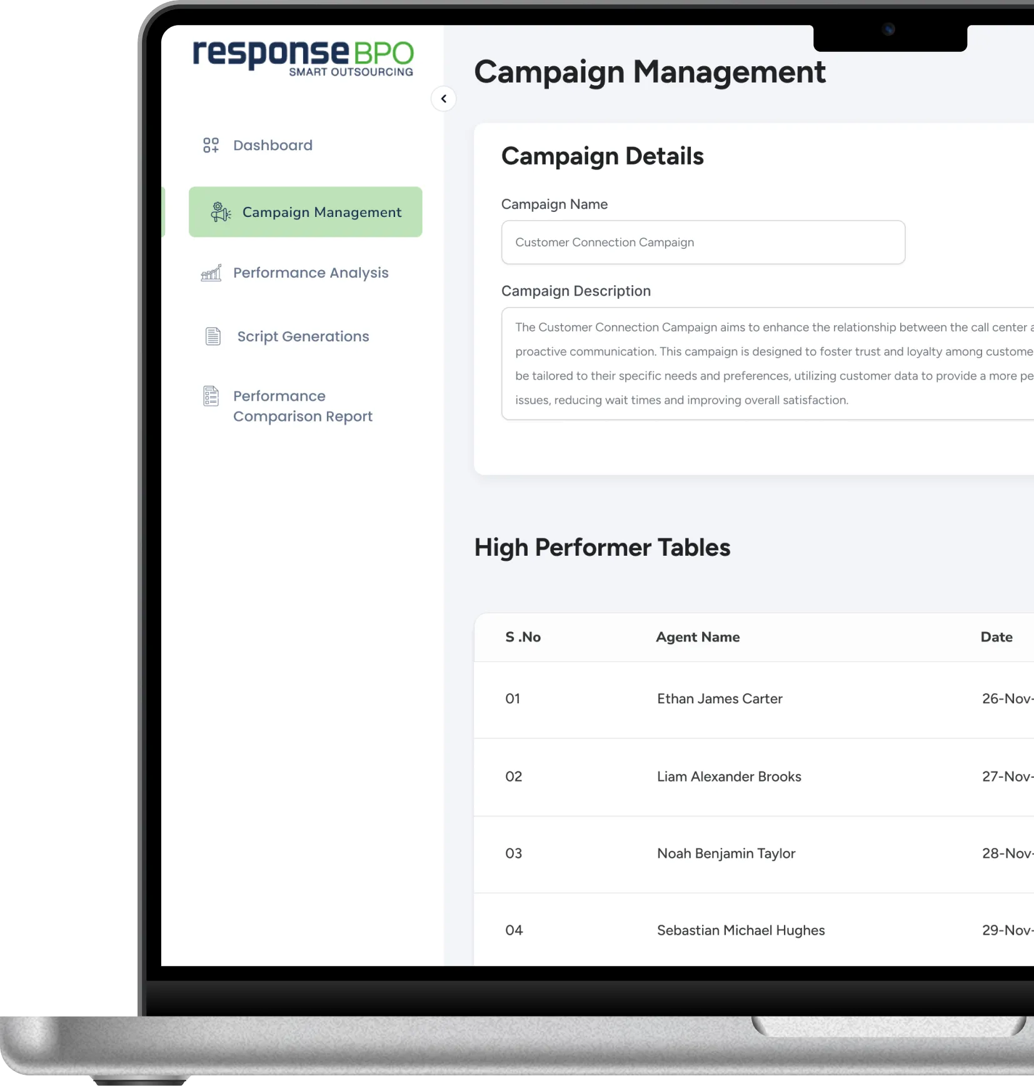Go to Performance Analysis

tap(311, 273)
